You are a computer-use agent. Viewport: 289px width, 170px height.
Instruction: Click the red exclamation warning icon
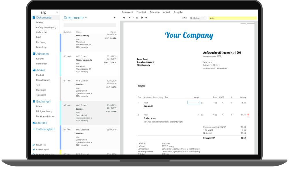pos(248,115)
